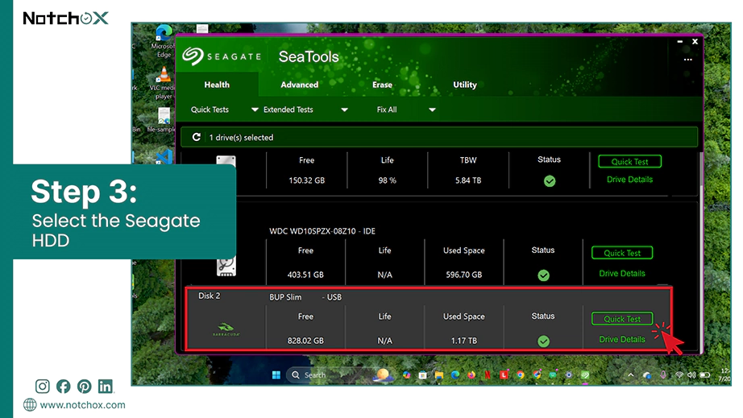743x418 pixels.
Task: Click the Wi-Fi icon in system tray
Action: coord(679,375)
